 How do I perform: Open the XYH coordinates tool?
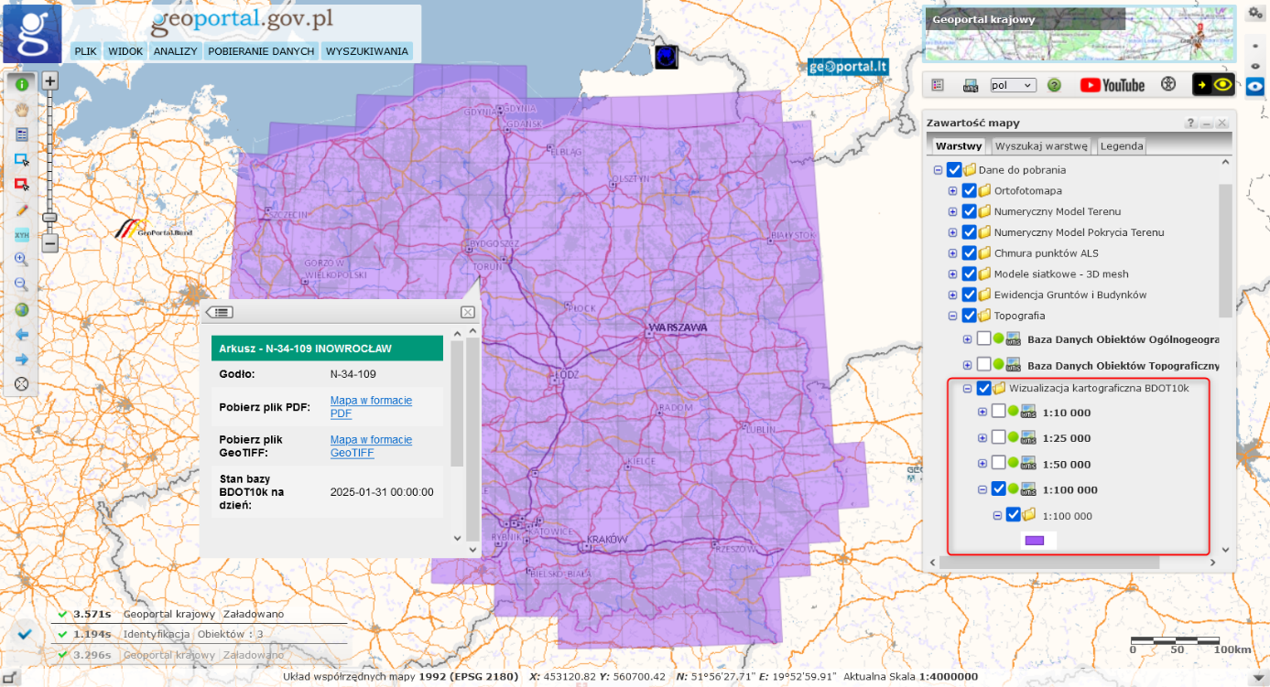coord(22,234)
